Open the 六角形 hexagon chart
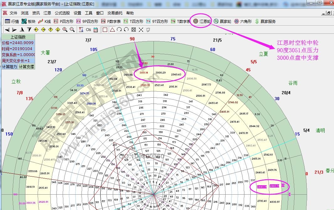This screenshot has width=334, height=210. point(243,21)
